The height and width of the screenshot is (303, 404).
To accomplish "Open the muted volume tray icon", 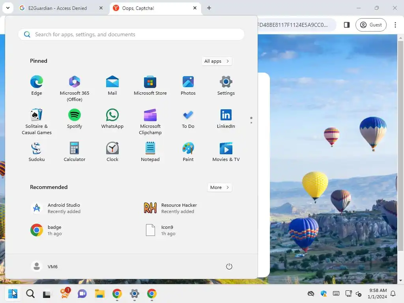I will pyautogui.click(x=358, y=294).
